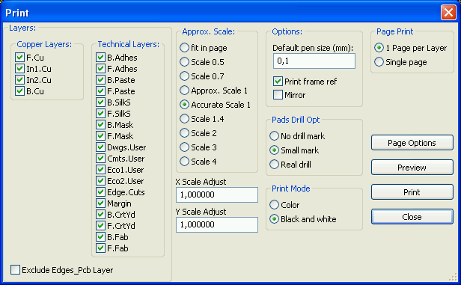This screenshot has height=285, width=461.
Task: Focus the Default pen size field
Action: 314,61
